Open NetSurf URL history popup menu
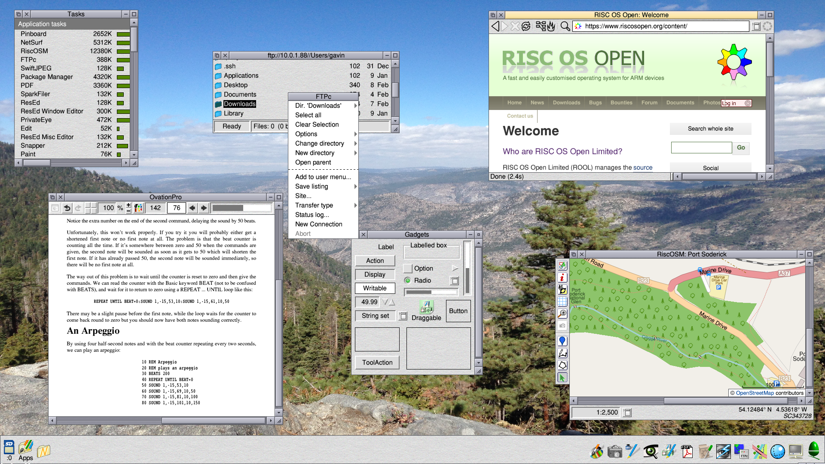Image resolution: width=825 pixels, height=464 pixels. pos(756,26)
